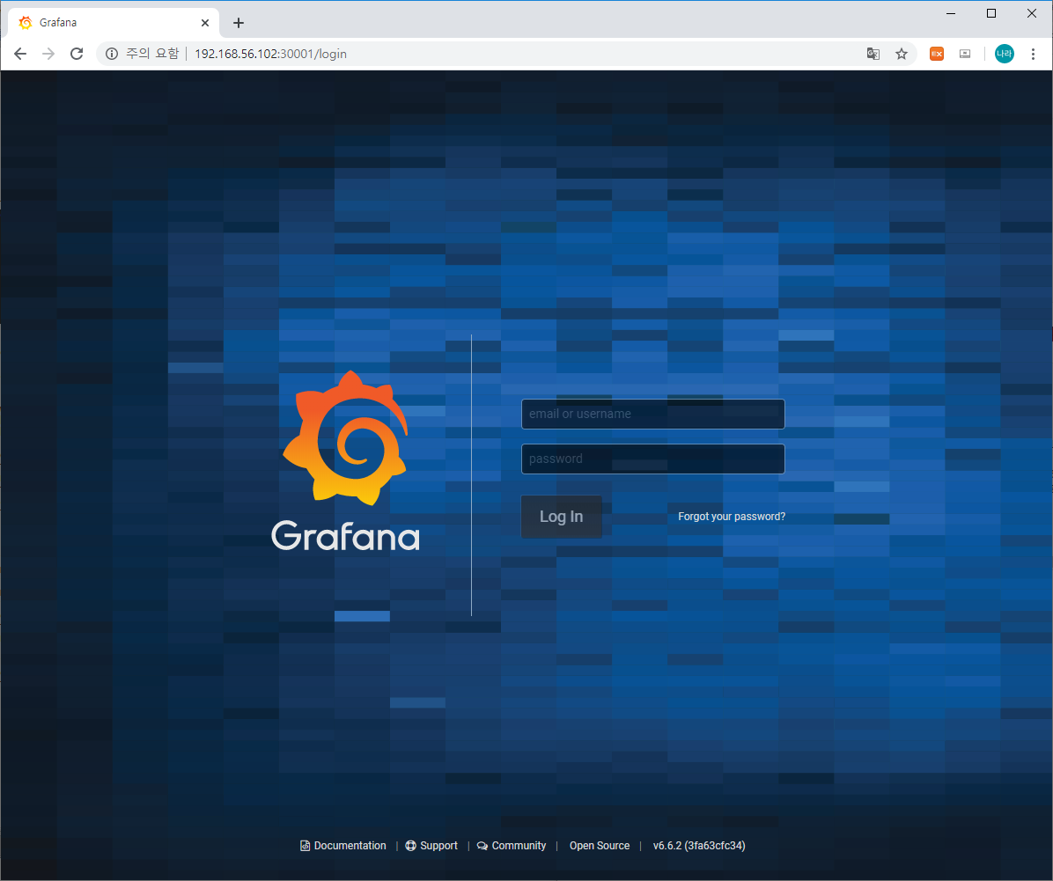Focus the password field
The image size is (1053, 881).
pyautogui.click(x=652, y=459)
